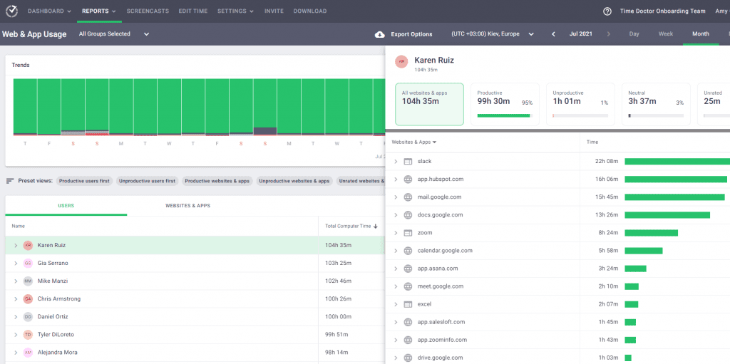The width and height of the screenshot is (730, 364).
Task: Open the Settings dropdown menu
Action: tap(235, 11)
